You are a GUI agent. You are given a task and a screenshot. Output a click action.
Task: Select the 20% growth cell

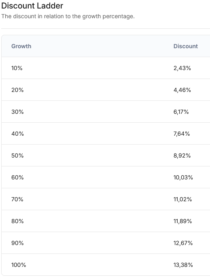(x=17, y=90)
